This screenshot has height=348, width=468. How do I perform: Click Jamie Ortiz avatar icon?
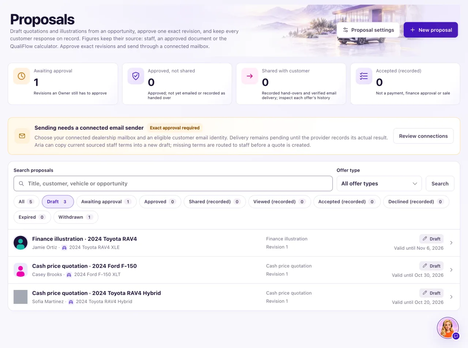(x=20, y=243)
